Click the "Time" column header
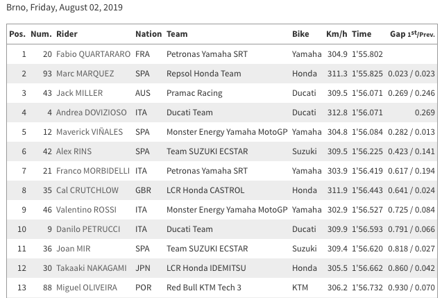This screenshot has height=298, width=442. click(x=362, y=34)
